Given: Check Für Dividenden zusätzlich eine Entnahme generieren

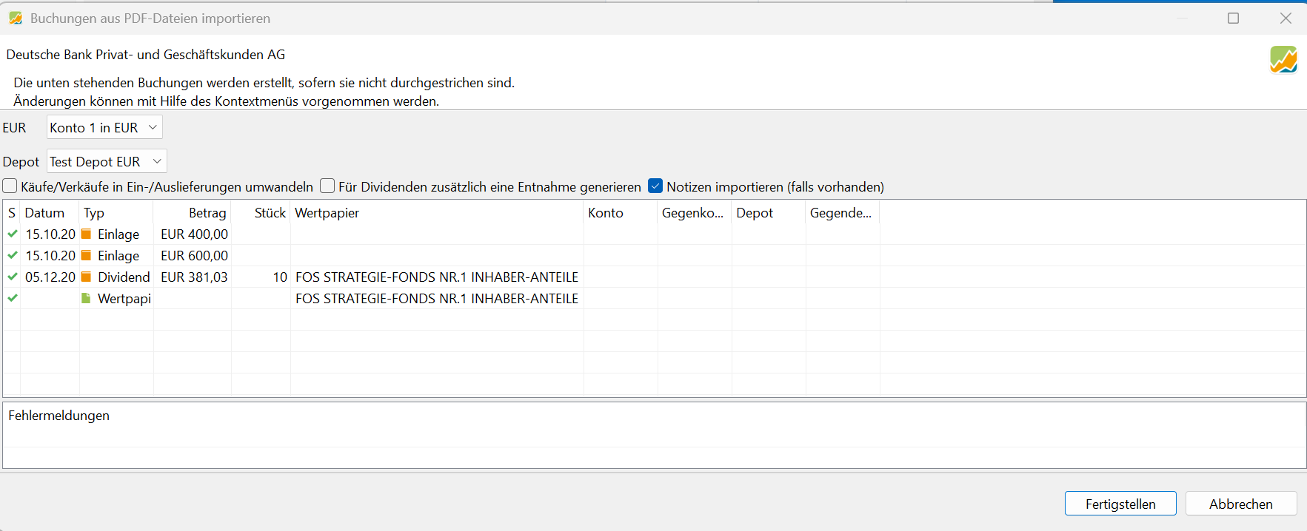Looking at the screenshot, I should (327, 186).
